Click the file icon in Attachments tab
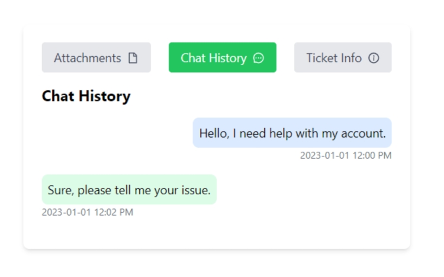 (133, 58)
